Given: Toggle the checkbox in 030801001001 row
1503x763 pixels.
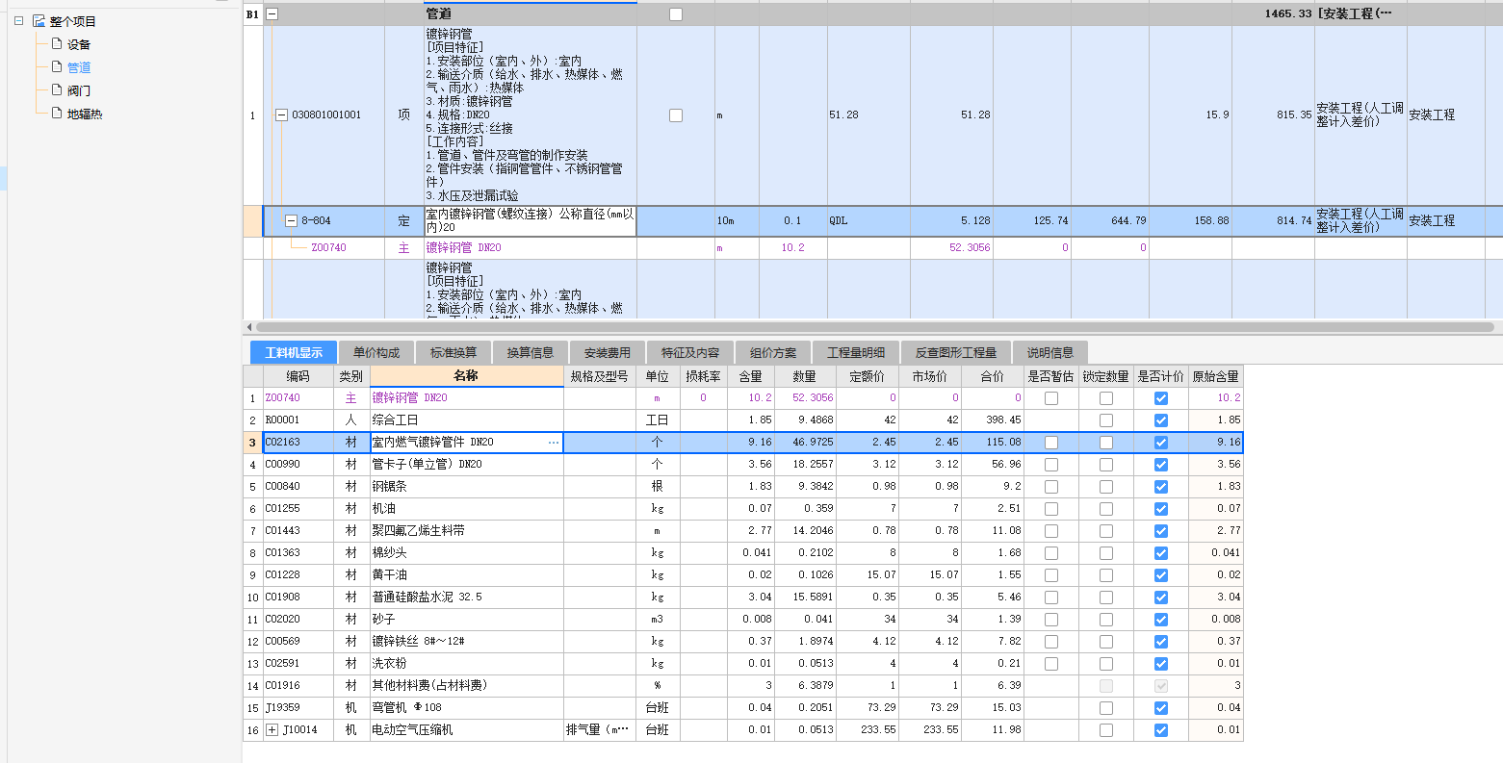Looking at the screenshot, I should (676, 115).
